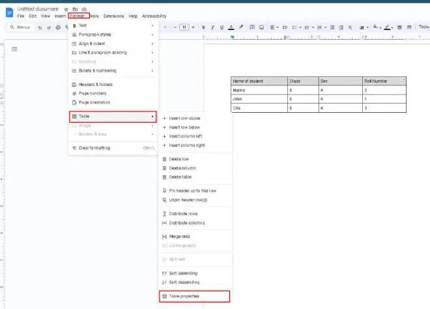The image size is (430, 309).
Task: Open the line and paragraph spacing icon
Action: click(x=285, y=27)
